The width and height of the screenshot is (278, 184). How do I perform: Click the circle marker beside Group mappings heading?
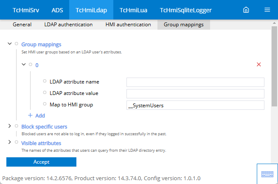point(17,44)
